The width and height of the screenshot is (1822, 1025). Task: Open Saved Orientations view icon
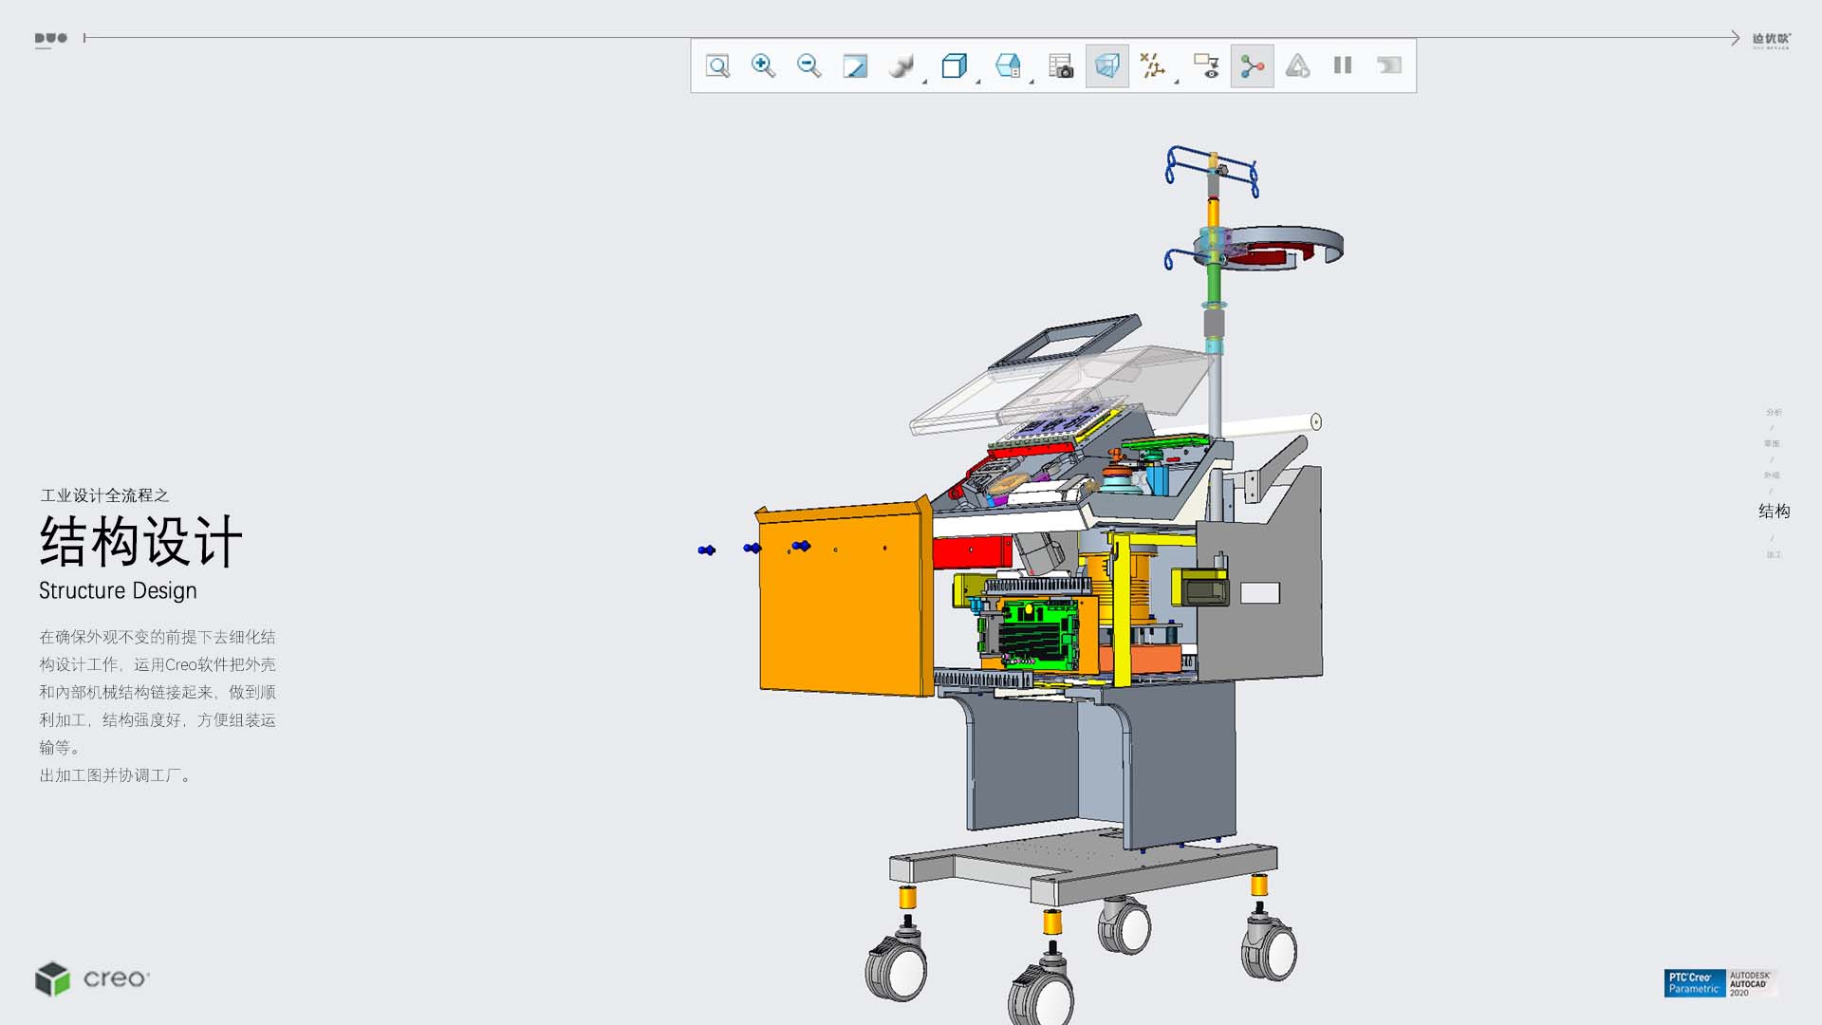pos(1007,65)
